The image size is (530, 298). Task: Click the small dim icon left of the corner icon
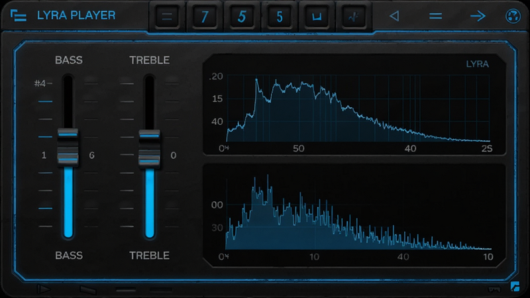tap(494, 289)
